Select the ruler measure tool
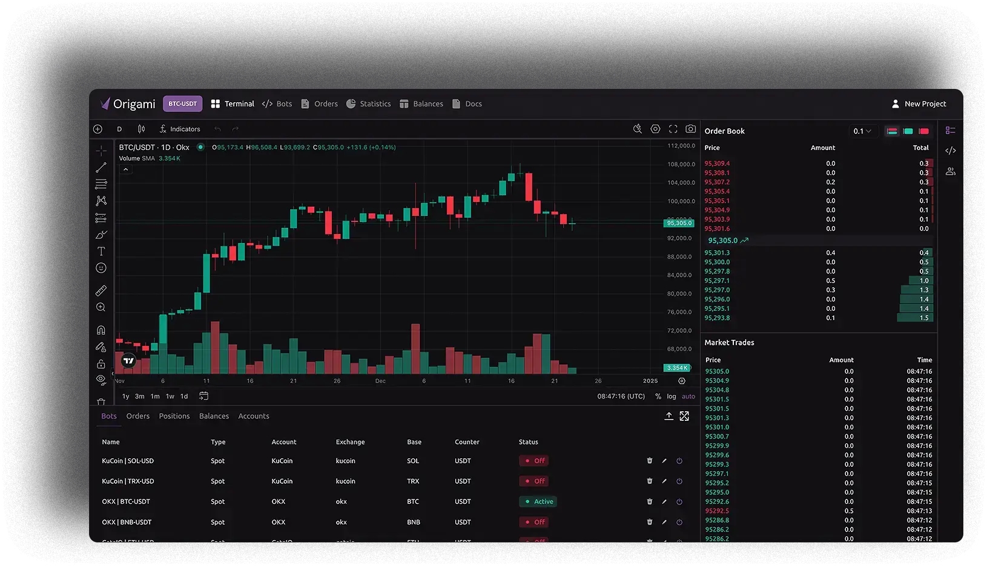 coord(101,291)
